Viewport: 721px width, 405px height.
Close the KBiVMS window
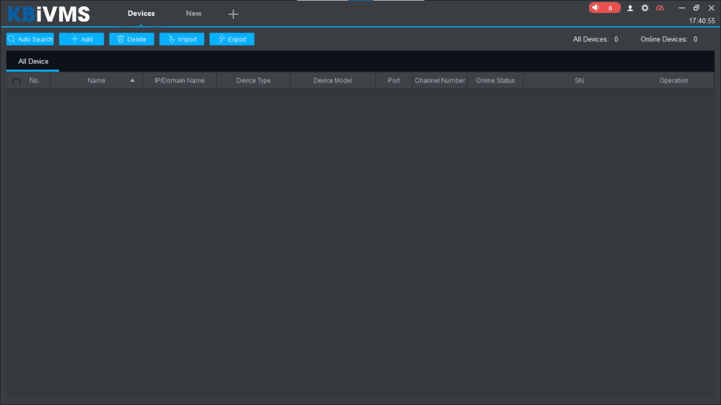point(711,8)
